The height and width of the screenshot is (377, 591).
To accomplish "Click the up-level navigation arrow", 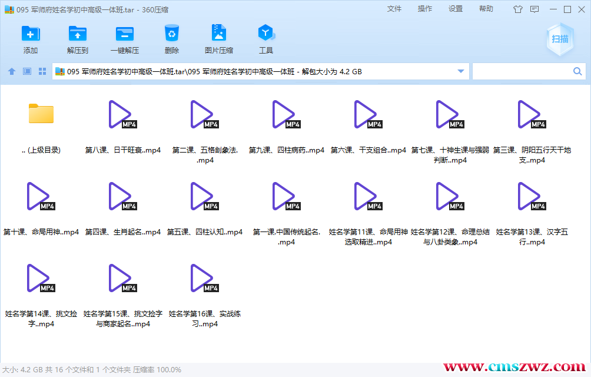I will pyautogui.click(x=11, y=71).
